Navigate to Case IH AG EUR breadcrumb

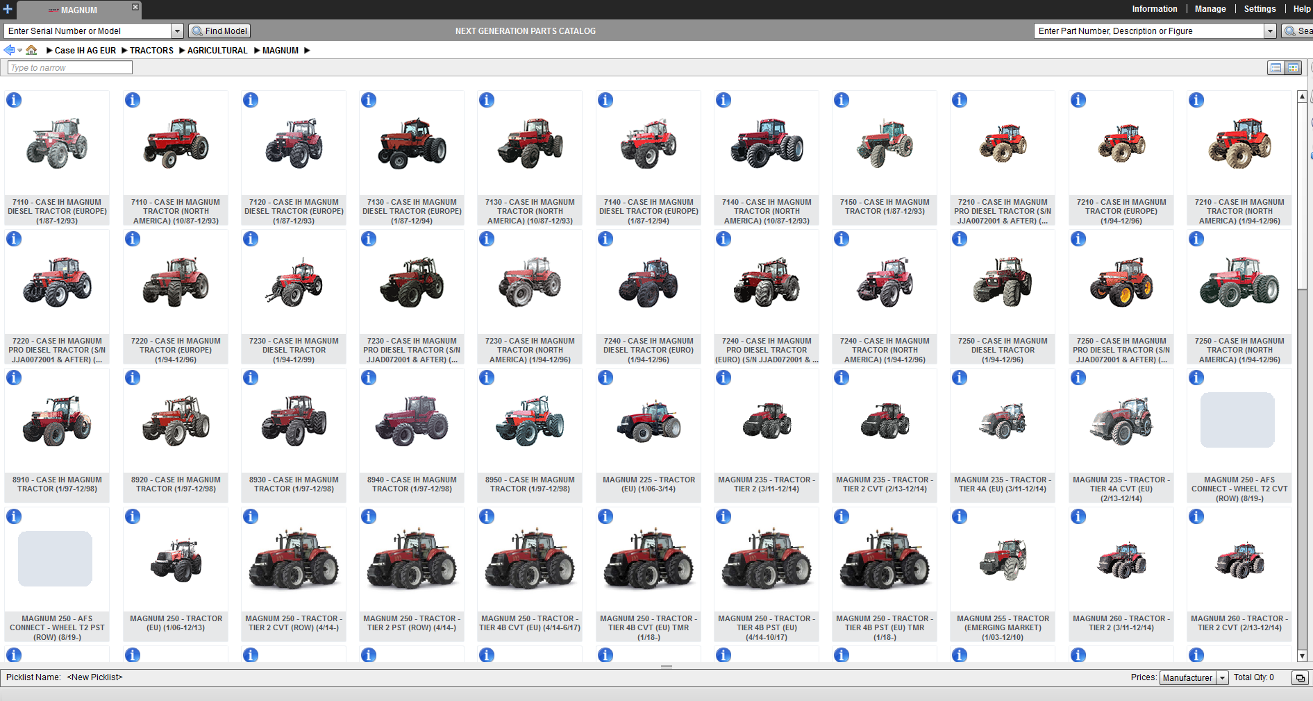[x=85, y=51]
